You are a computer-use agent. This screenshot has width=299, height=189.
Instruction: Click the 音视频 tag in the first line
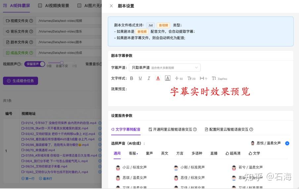click(x=163, y=25)
